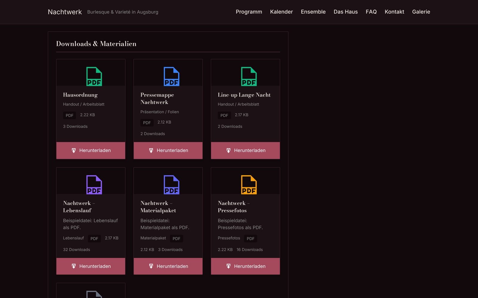Click the download arrow icon on Pressemappe's button
The image size is (478, 298).
click(151, 150)
